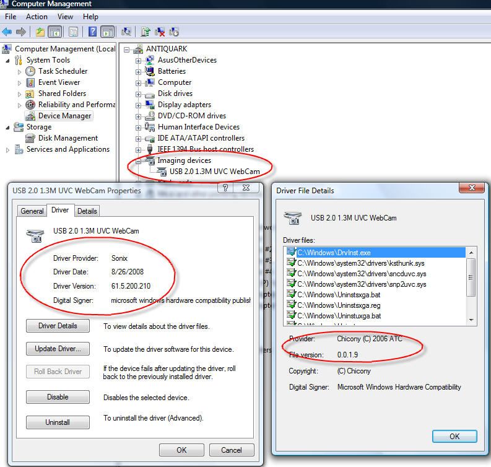
Task: Click the driver files list scroll up arrow
Action: tap(471, 253)
